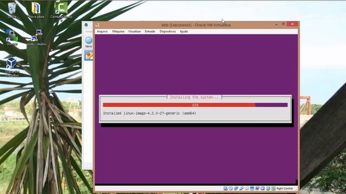This screenshot has height=194, width=346.
Task: Open the Arquivo menu
Action: (x=102, y=31)
